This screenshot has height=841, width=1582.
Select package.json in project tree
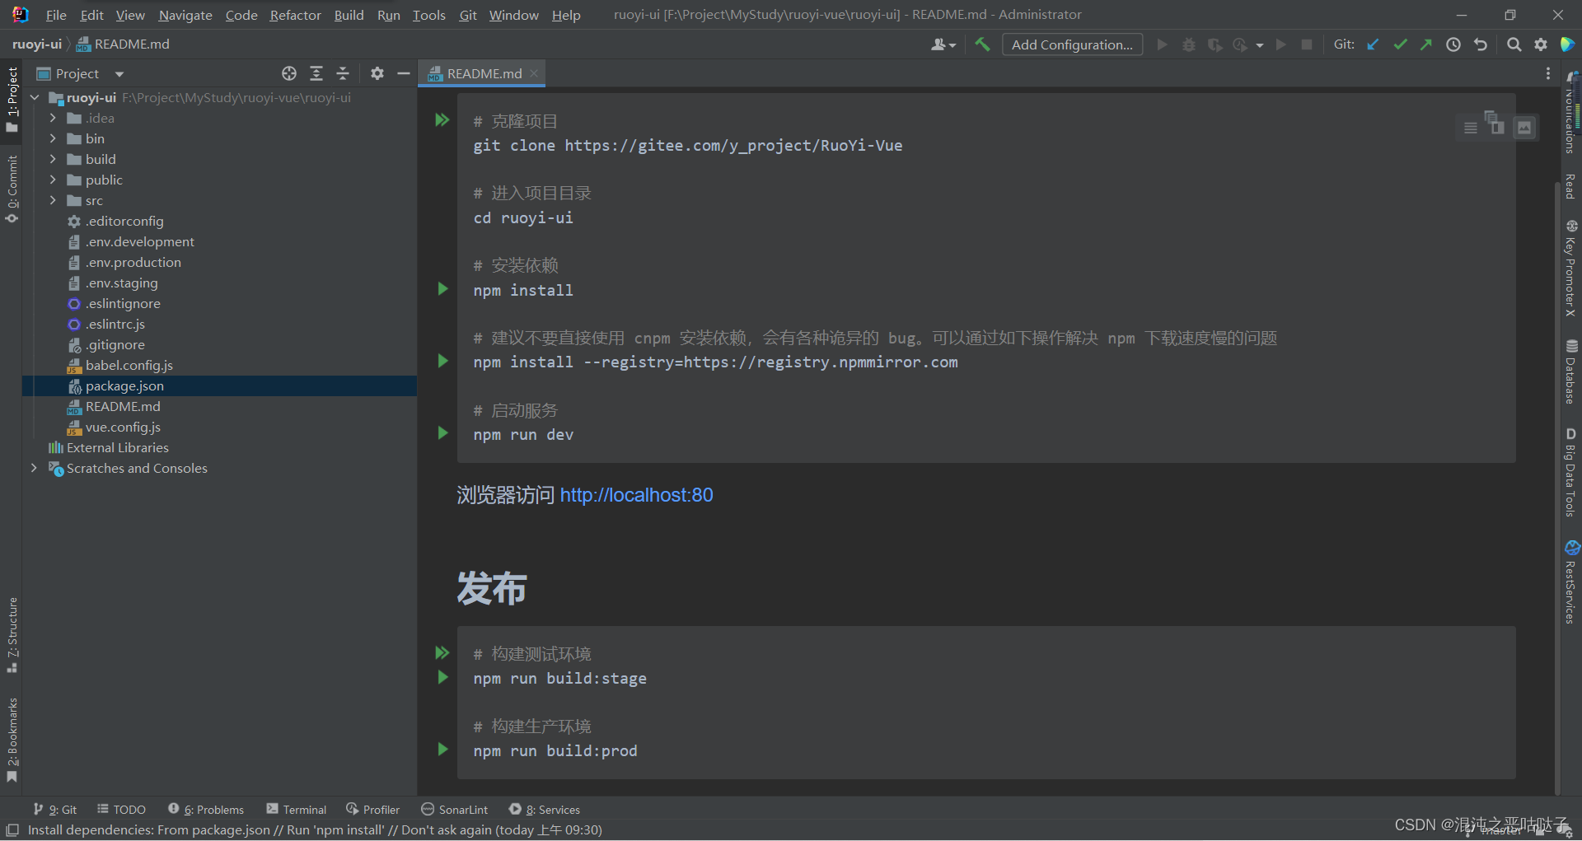coord(219,385)
